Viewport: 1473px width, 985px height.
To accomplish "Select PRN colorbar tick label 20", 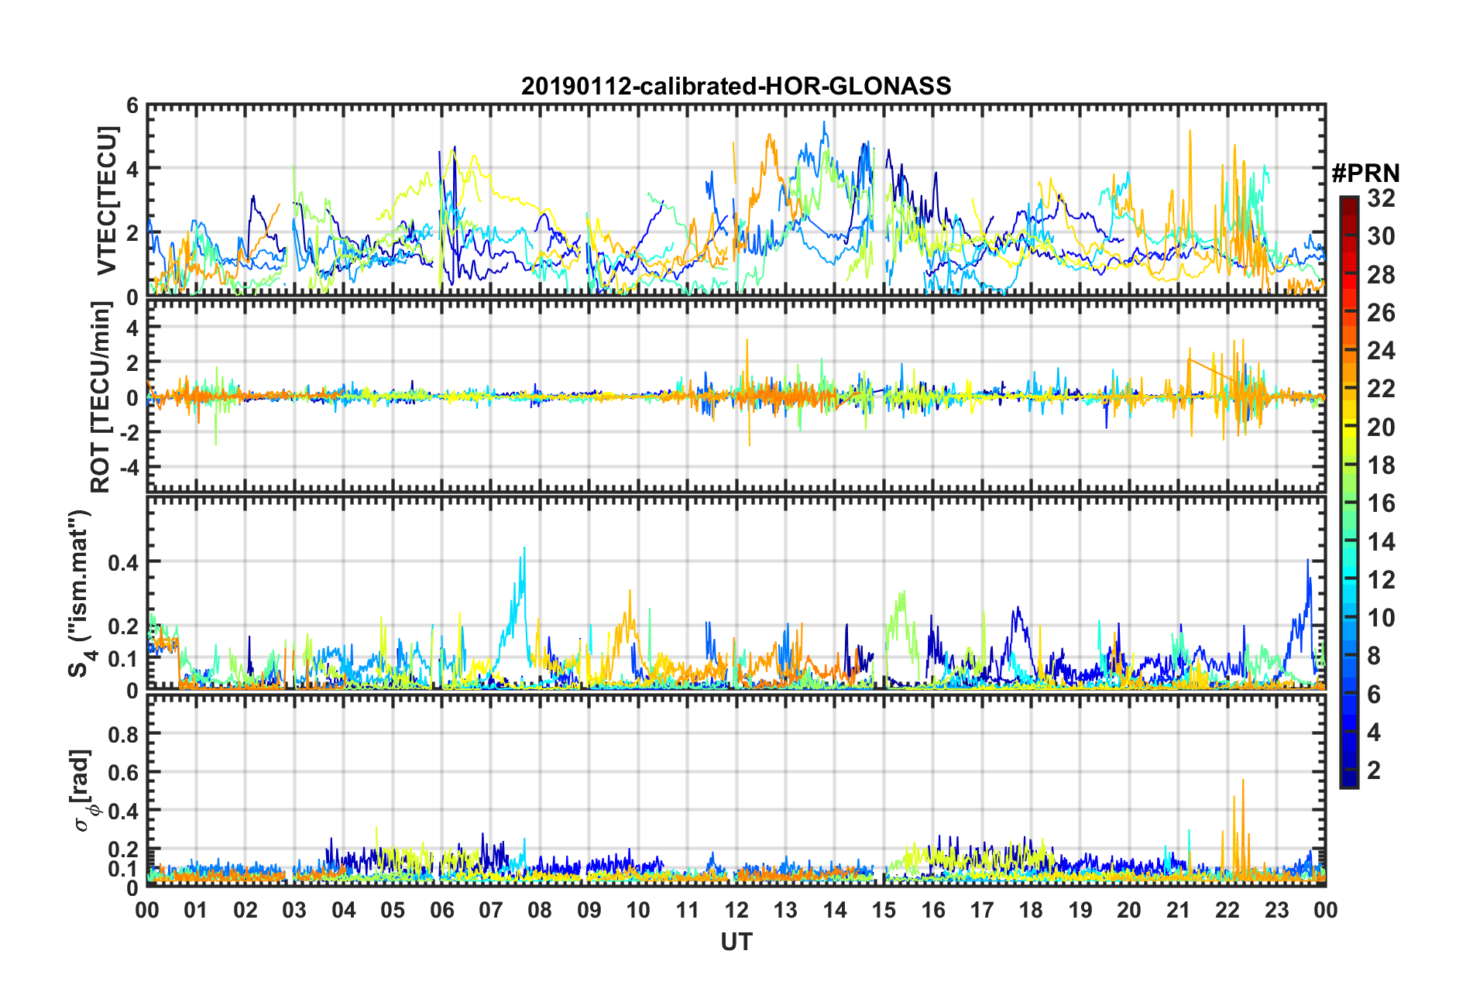I will coord(1381,427).
